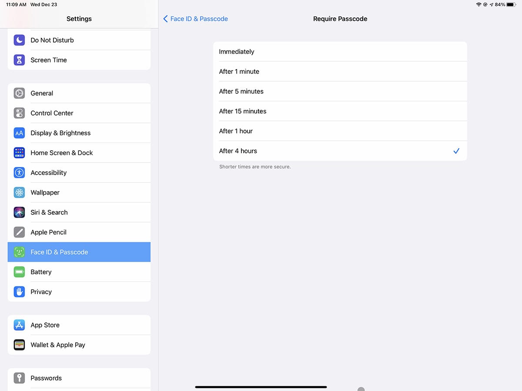This screenshot has width=522, height=391.
Task: Tap the Accessibility figure icon
Action: click(x=19, y=172)
